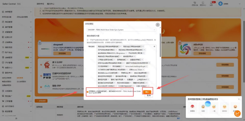Image resolution: width=245 pixels, height=121 pixels.
Task: Open the chat screen icon in the top bar
Action: pyautogui.click(x=195, y=3)
